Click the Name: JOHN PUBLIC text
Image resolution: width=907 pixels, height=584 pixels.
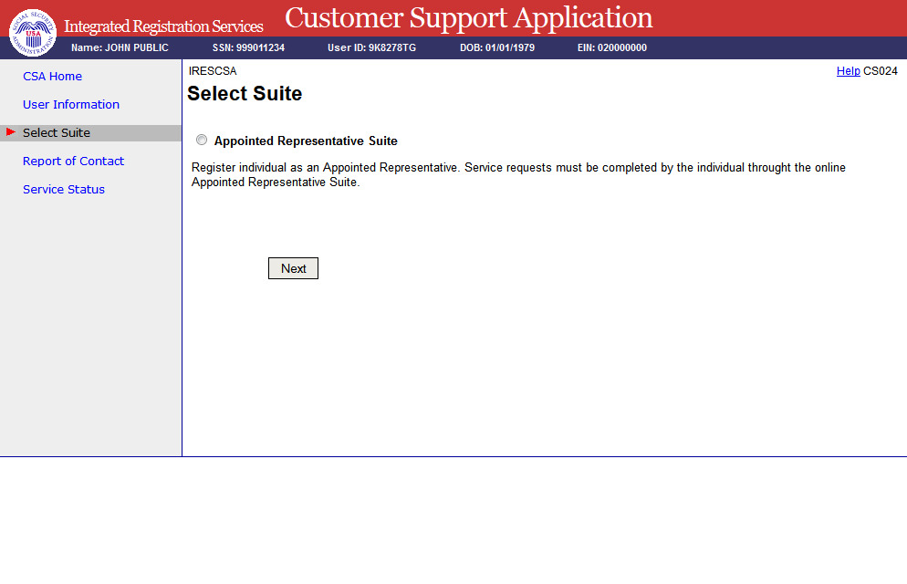[x=120, y=48]
